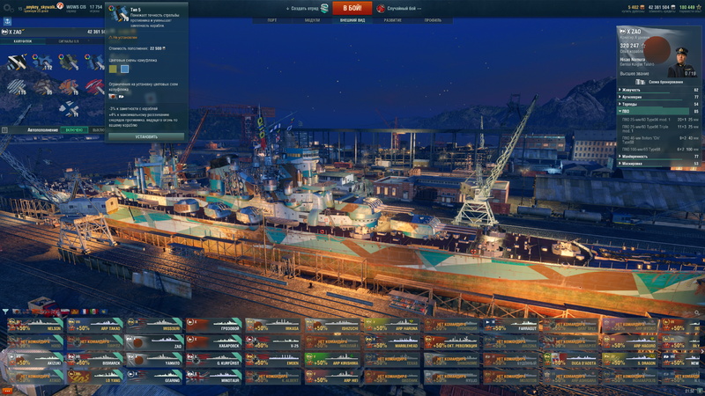This screenshot has width=705, height=396.
Task: Switch to the РАЗВИТИЕ tab
Action: (x=392, y=20)
